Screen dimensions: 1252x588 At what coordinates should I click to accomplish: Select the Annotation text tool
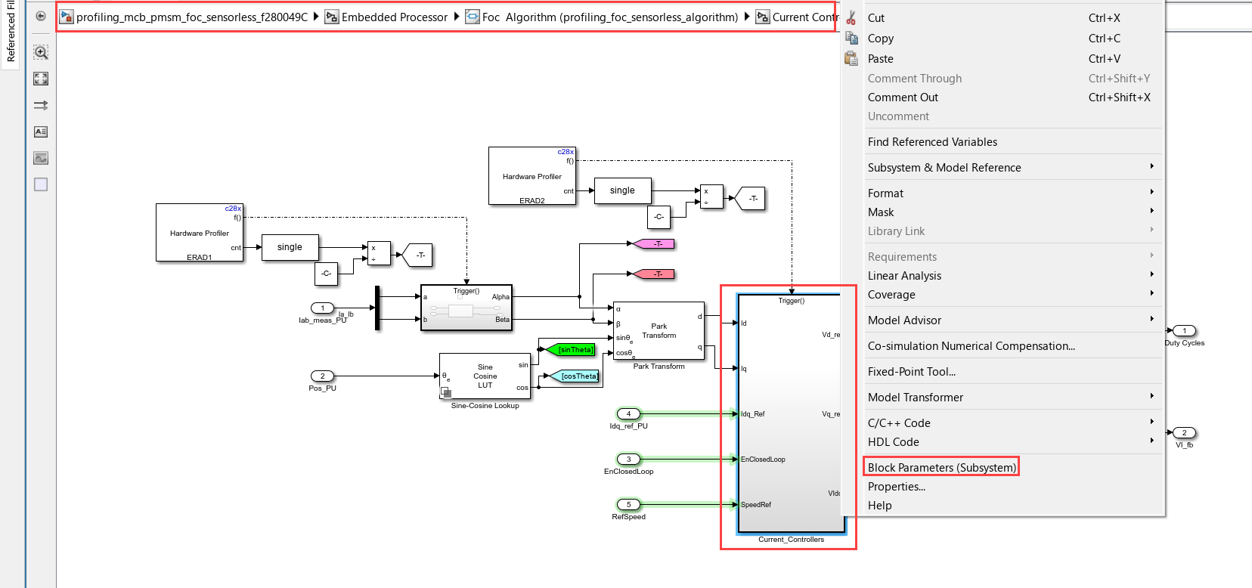(41, 132)
